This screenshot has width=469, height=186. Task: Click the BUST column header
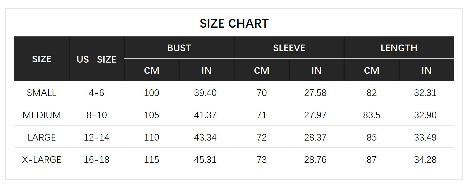[179, 48]
